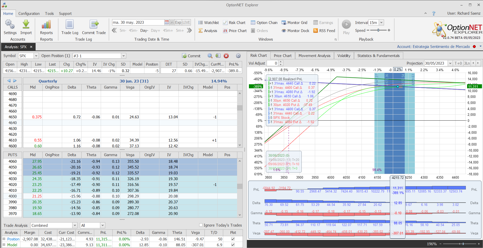Expand the Interval 15m dropdown
Image resolution: width=483 pixels, height=248 pixels.
(x=382, y=23)
